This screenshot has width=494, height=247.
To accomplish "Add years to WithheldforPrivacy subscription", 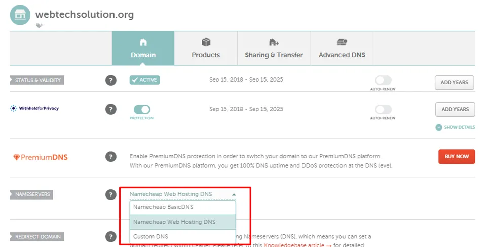I will [x=455, y=110].
